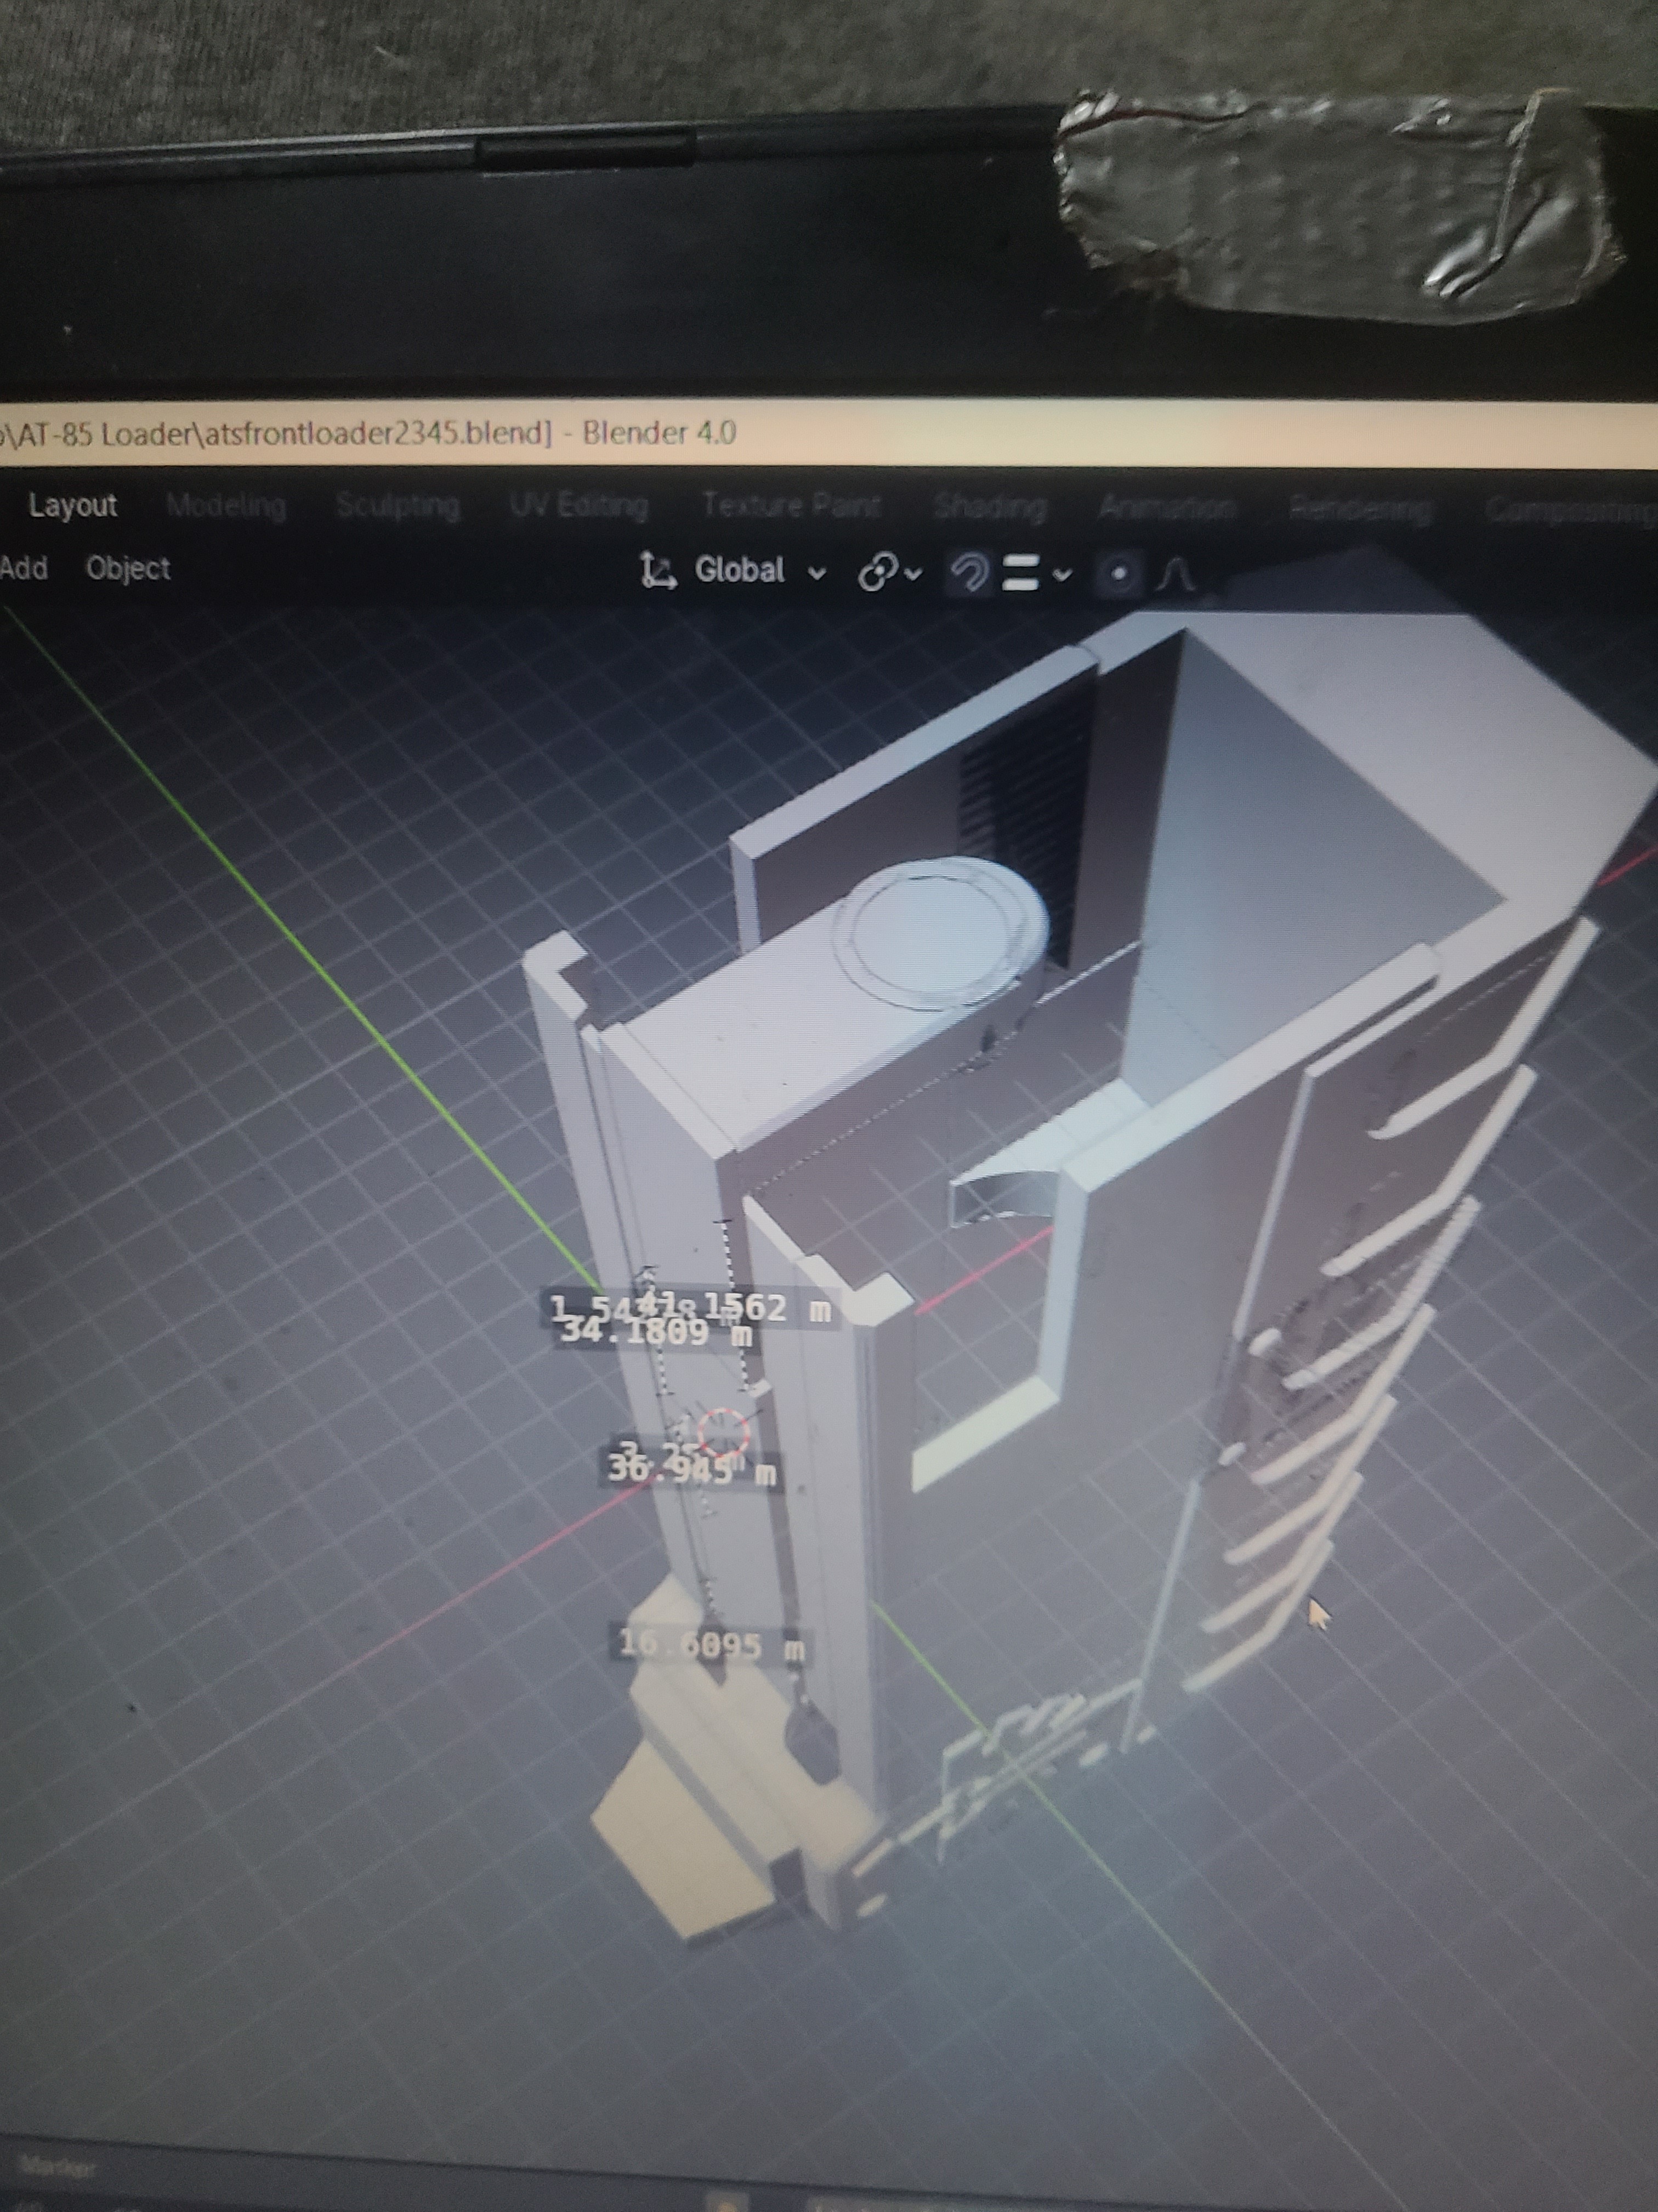1658x2212 pixels.
Task: Open the Add menu in viewport header
Action: (24, 568)
